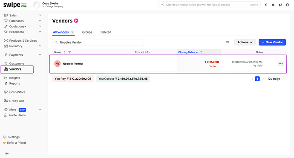Collapse the sidebar using the arrow icon
Image resolution: width=294 pixels, height=158 pixels.
coord(6,153)
